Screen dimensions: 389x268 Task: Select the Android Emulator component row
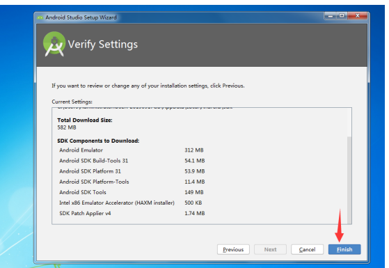coord(132,150)
